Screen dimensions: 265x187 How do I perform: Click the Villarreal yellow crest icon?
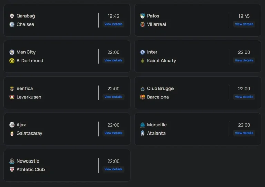pyautogui.click(x=143, y=24)
